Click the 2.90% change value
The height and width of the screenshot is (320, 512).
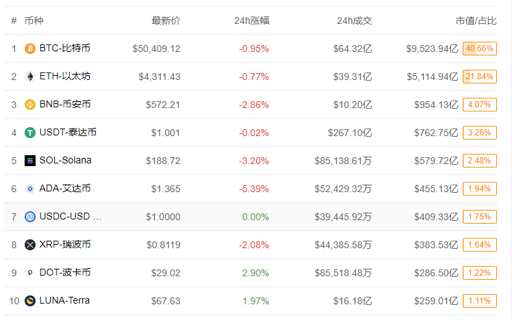pyautogui.click(x=256, y=274)
